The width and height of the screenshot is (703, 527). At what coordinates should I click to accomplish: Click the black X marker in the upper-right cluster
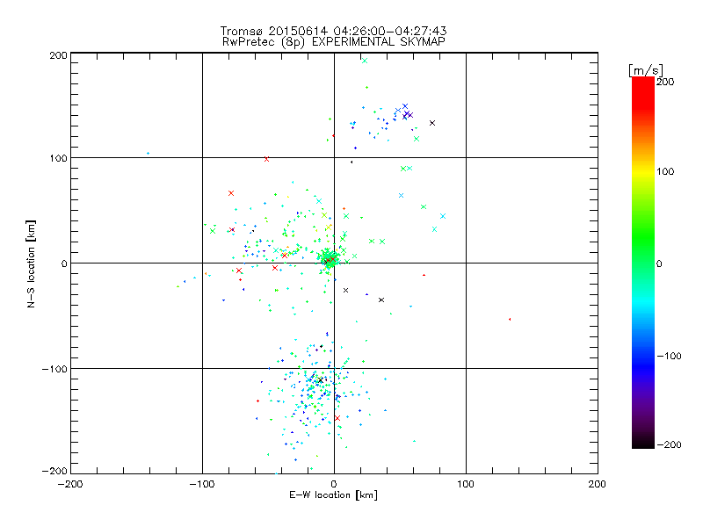(432, 123)
